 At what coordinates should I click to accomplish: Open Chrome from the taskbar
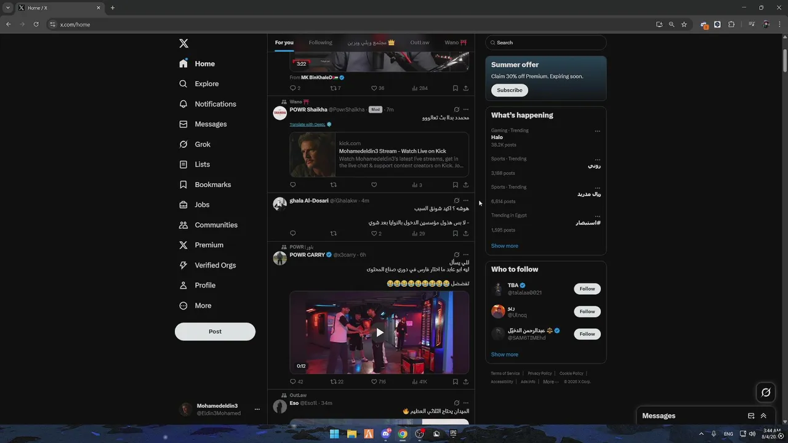click(x=403, y=434)
